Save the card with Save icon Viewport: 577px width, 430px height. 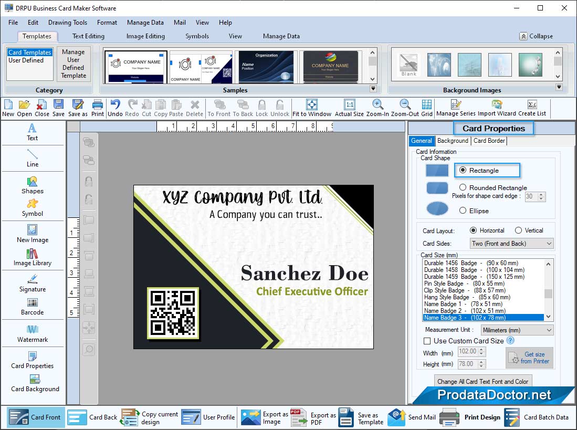[x=58, y=109]
